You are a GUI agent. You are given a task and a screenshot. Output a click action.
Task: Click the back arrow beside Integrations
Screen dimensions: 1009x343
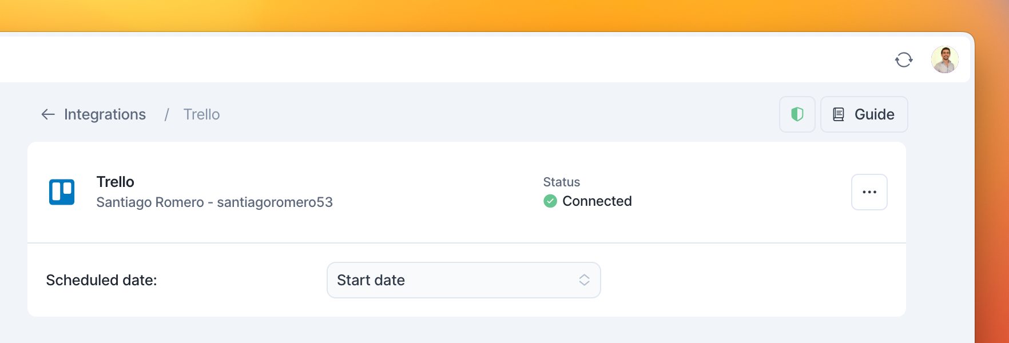[48, 114]
